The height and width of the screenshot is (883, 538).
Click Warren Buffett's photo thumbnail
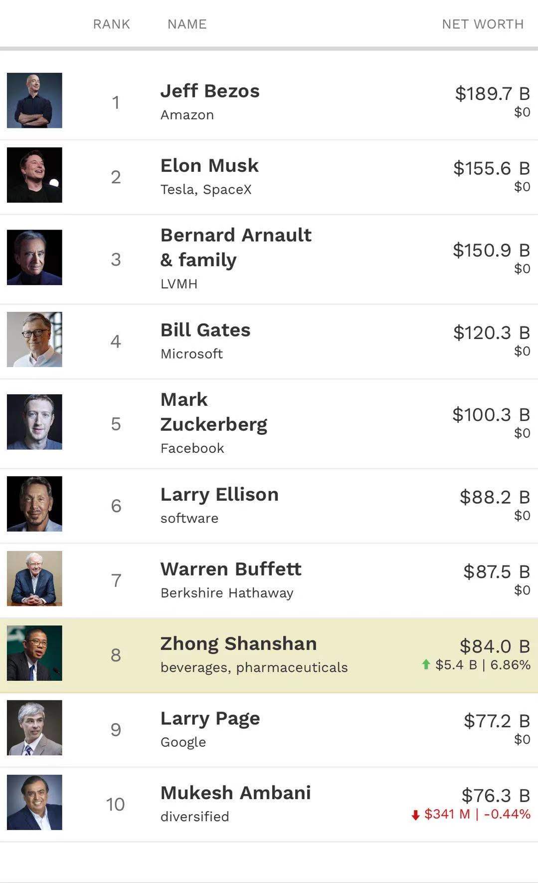tap(34, 578)
